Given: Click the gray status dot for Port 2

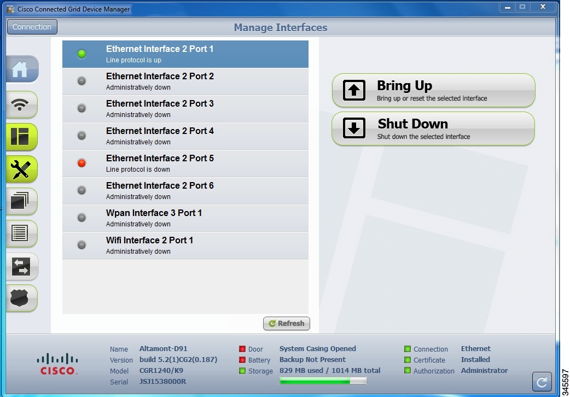Looking at the screenshot, I should pos(82,81).
